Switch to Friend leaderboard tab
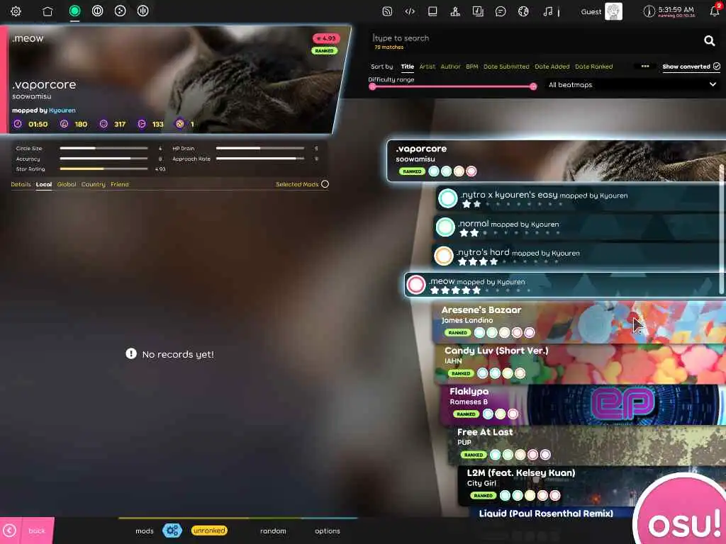 (x=120, y=184)
